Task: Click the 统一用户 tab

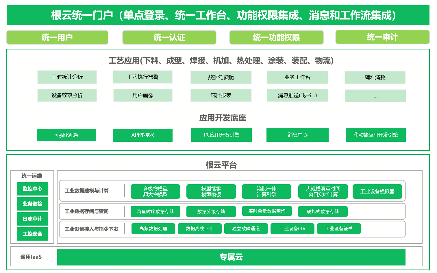Action: pos(57,37)
